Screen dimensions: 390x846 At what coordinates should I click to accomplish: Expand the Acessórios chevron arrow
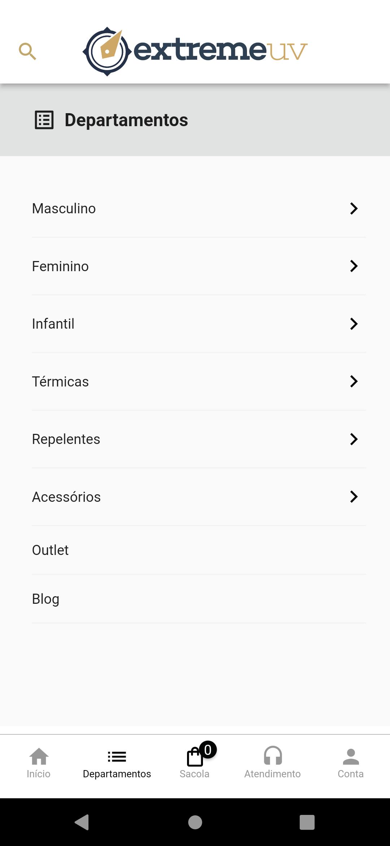tap(354, 497)
